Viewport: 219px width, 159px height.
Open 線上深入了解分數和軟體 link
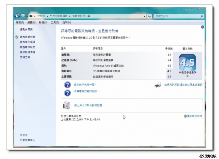pyautogui.click(x=88, y=105)
